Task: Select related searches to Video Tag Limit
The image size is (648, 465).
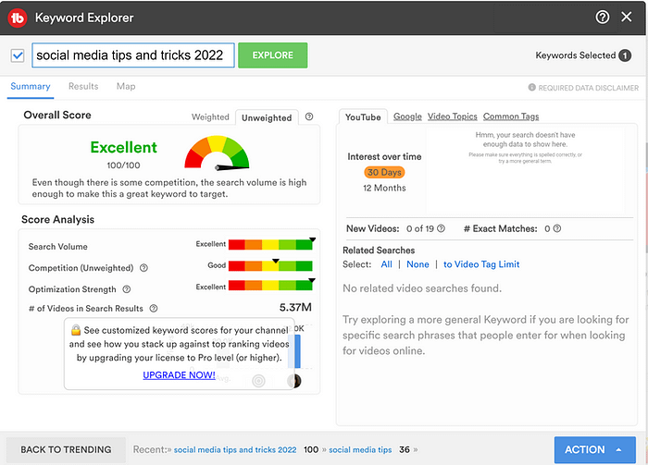Action: (481, 264)
